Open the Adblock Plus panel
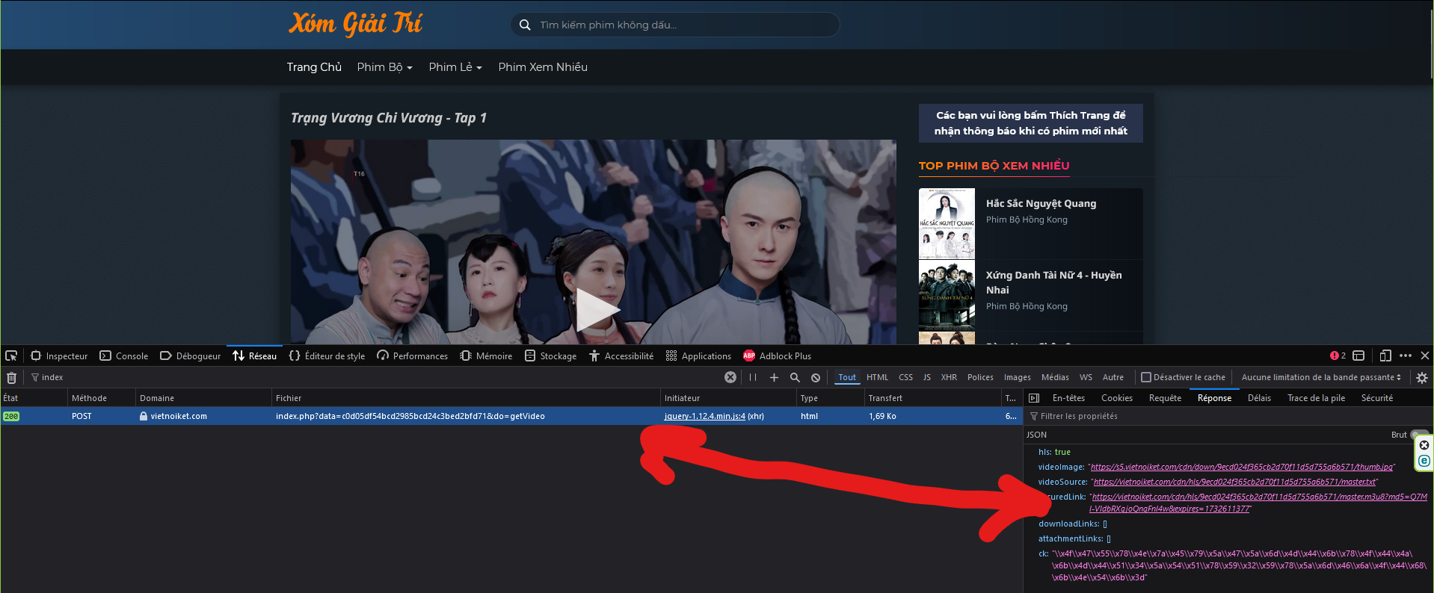Viewport: 1434px width, 593px height. click(778, 356)
